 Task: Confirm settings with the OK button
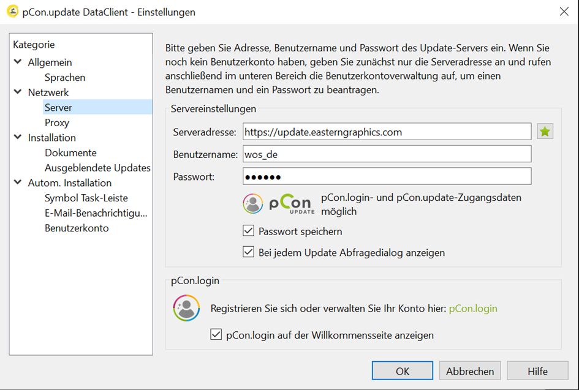(x=403, y=371)
